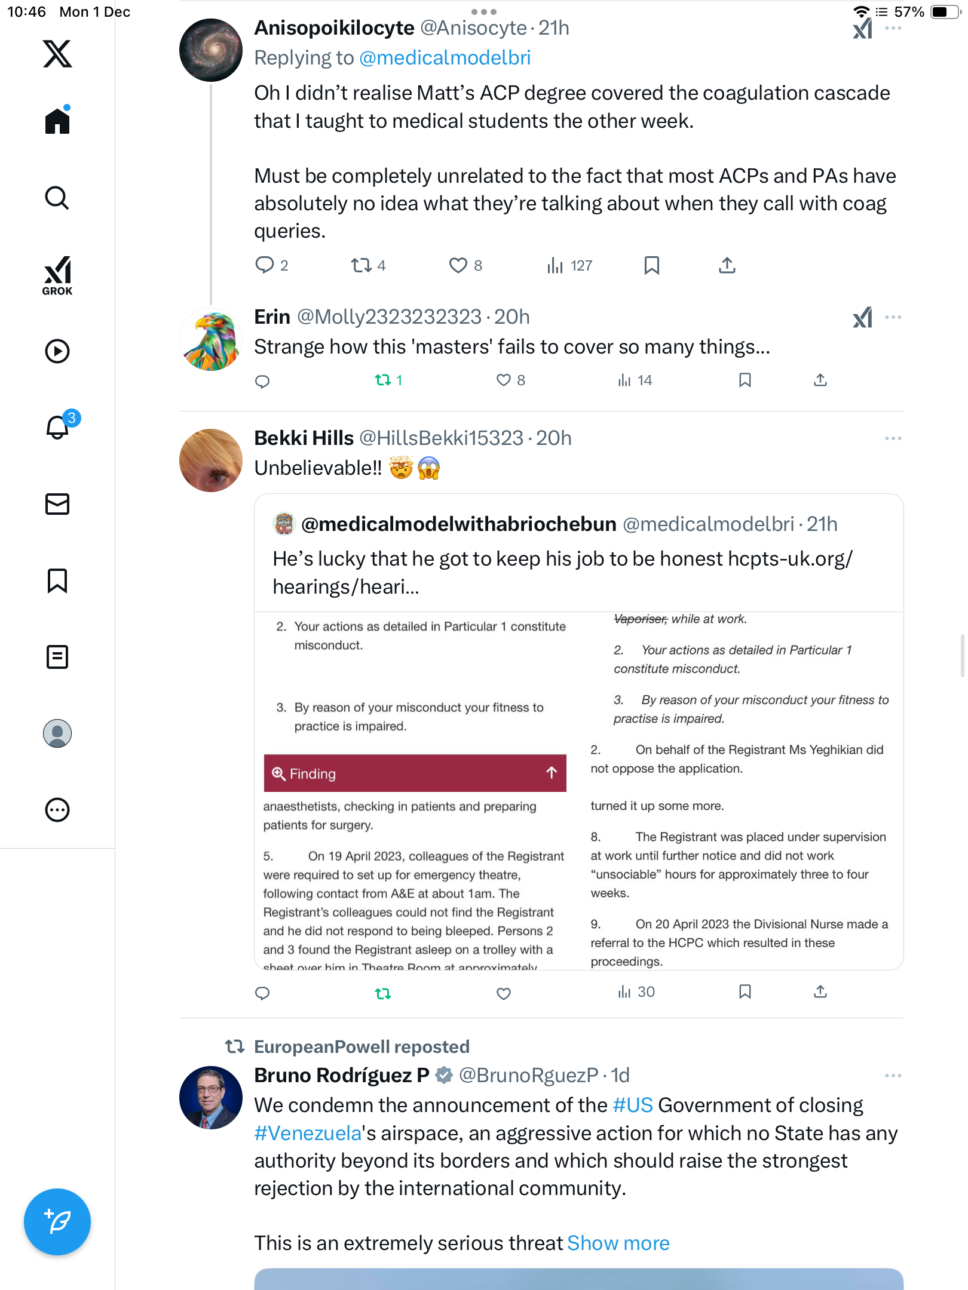The width and height of the screenshot is (968, 1290).
Task: Open the Search page
Action: (x=57, y=198)
